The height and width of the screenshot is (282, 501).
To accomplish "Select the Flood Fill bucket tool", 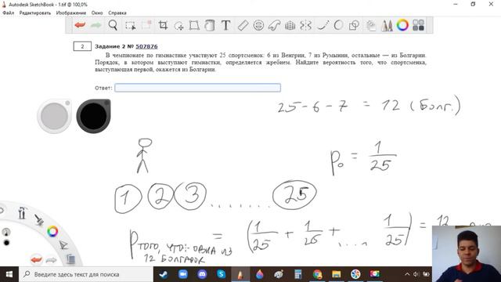I will pyautogui.click(x=210, y=25).
